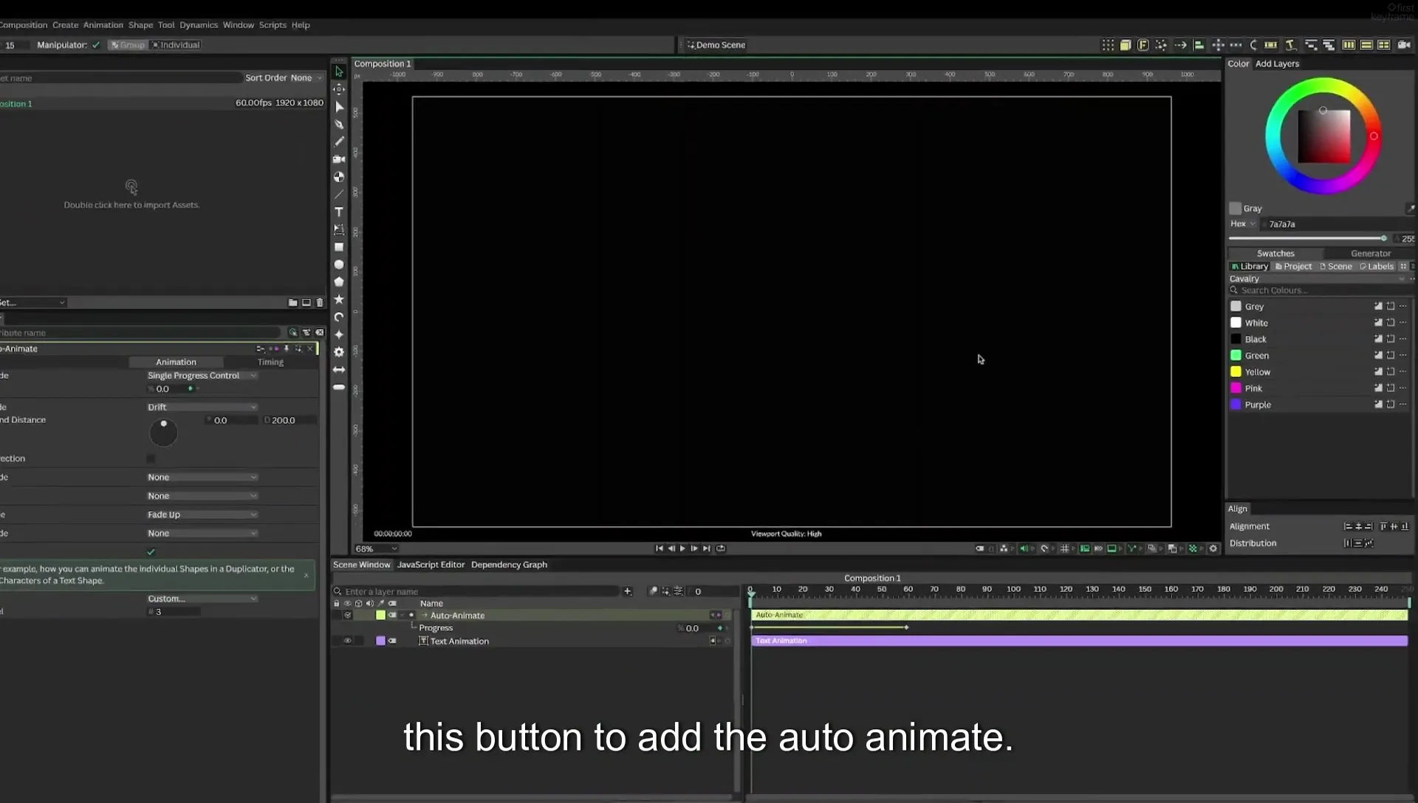Open the Single Progress Control dropdown
This screenshot has height=803, width=1418.
tap(202, 376)
